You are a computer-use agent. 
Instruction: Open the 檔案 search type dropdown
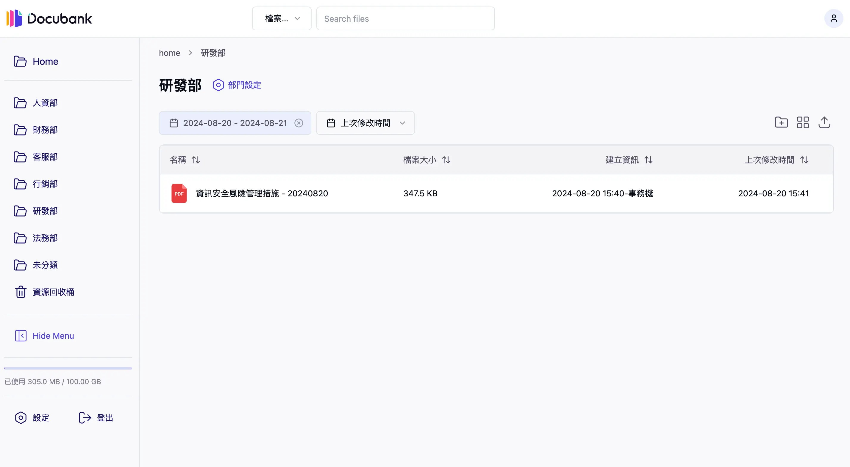(282, 18)
